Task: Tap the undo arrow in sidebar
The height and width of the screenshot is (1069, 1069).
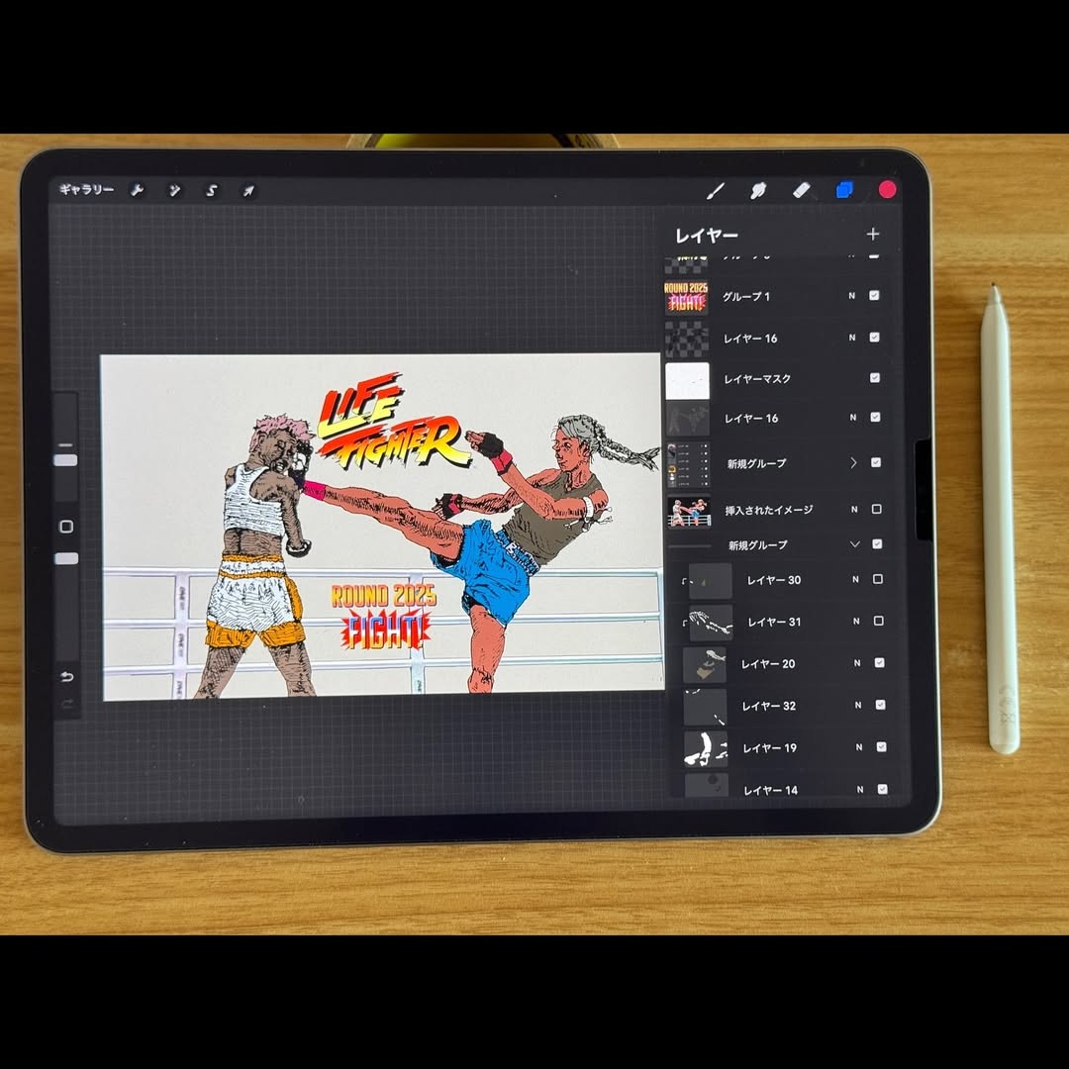Action: coord(66,677)
